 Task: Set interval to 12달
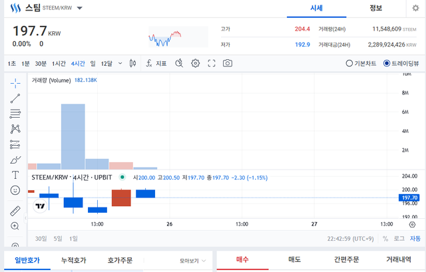(x=106, y=64)
